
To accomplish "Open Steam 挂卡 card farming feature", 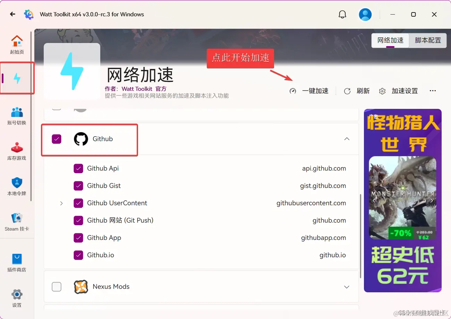I will (x=16, y=221).
